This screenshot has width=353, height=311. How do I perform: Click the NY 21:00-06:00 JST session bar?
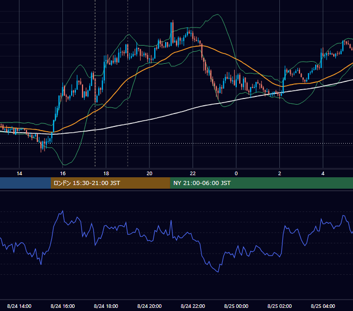click(261, 183)
